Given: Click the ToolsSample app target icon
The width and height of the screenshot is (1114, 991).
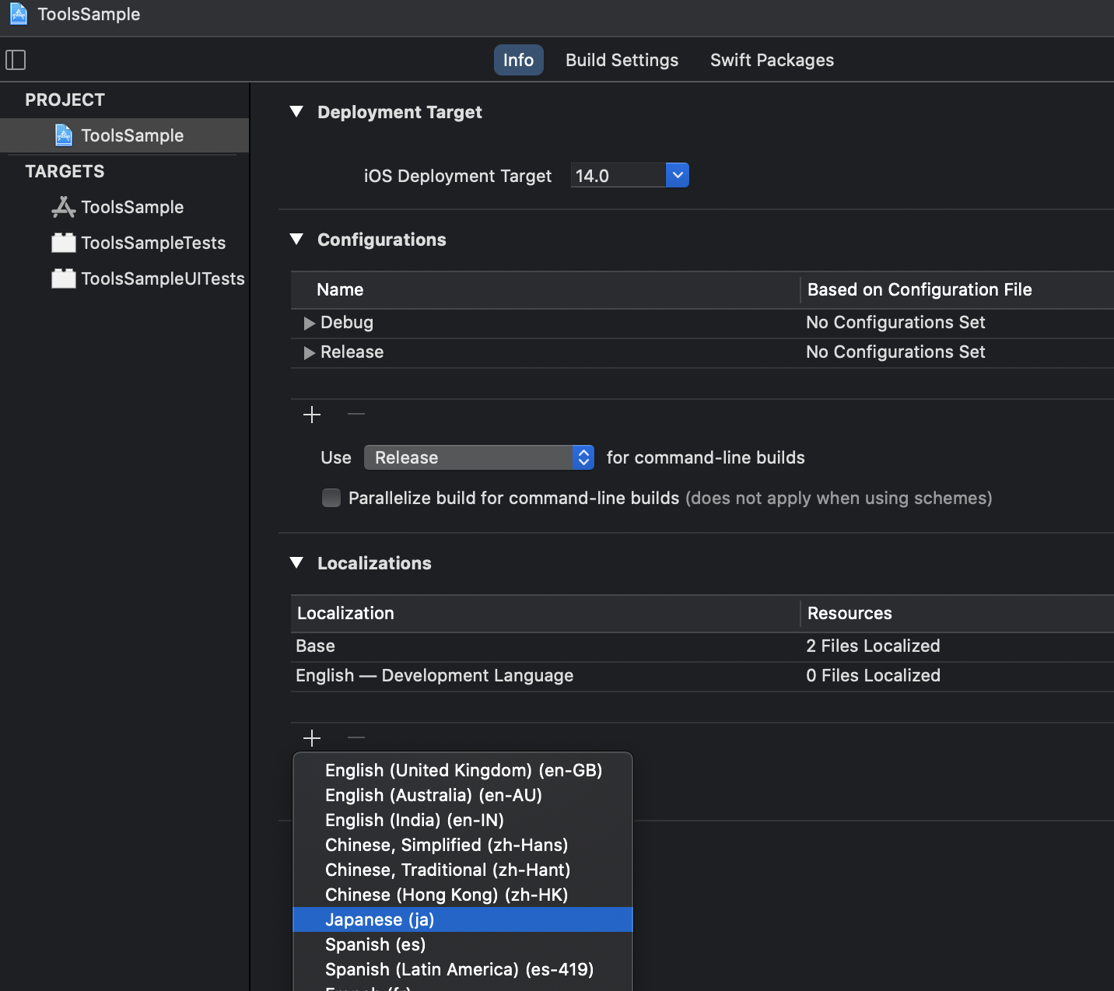Looking at the screenshot, I should [63, 207].
